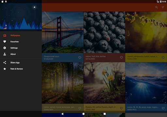Viewport: 167px width, 117px height.
Task: Click the person icon beside About
Action: (x=5, y=54)
